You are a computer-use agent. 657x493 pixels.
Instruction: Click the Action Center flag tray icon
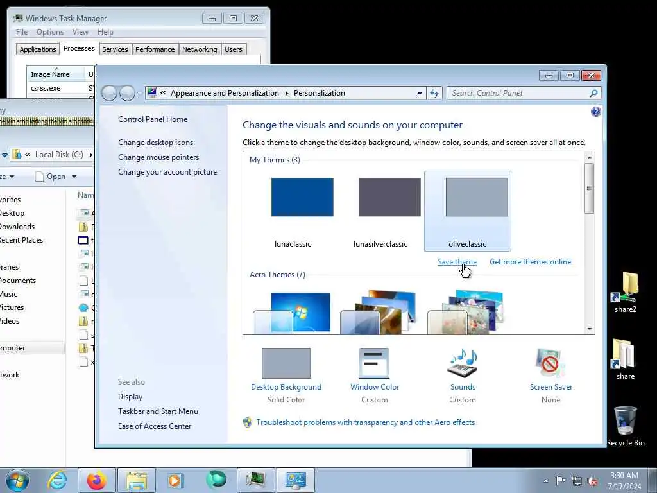coord(561,480)
